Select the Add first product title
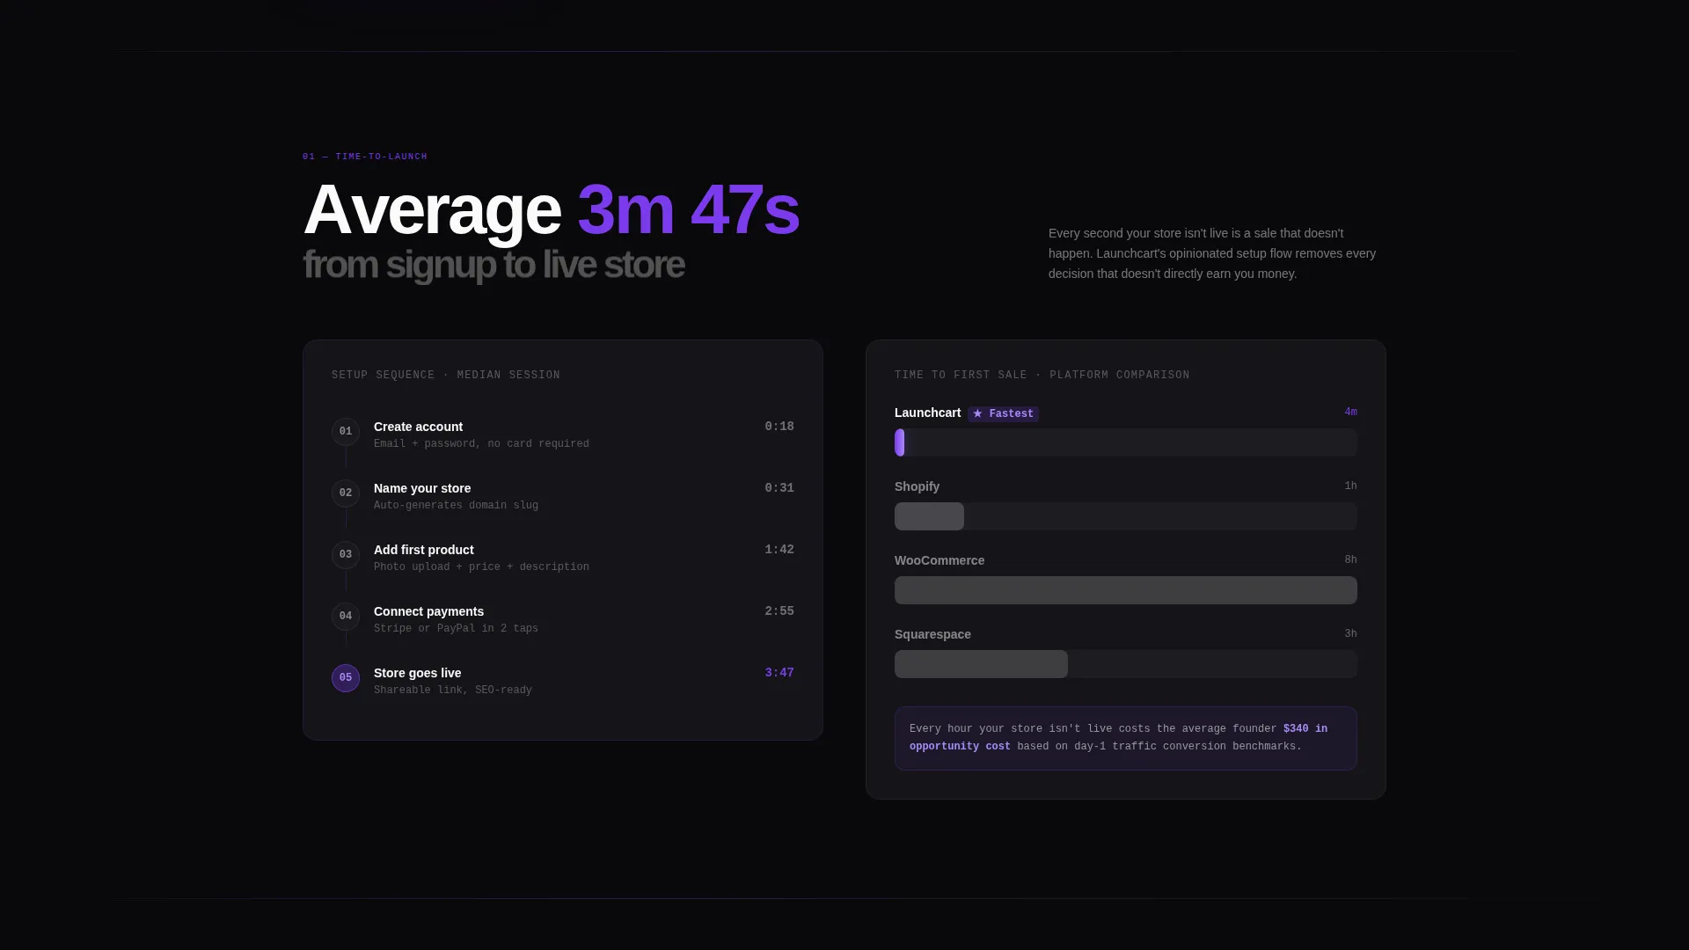 point(424,550)
